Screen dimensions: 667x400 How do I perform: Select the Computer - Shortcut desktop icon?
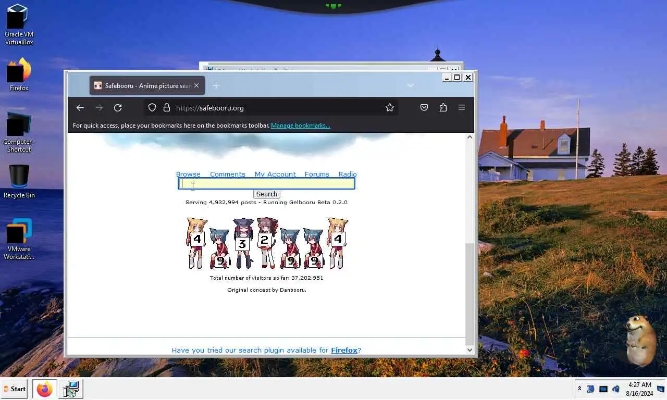click(x=19, y=132)
